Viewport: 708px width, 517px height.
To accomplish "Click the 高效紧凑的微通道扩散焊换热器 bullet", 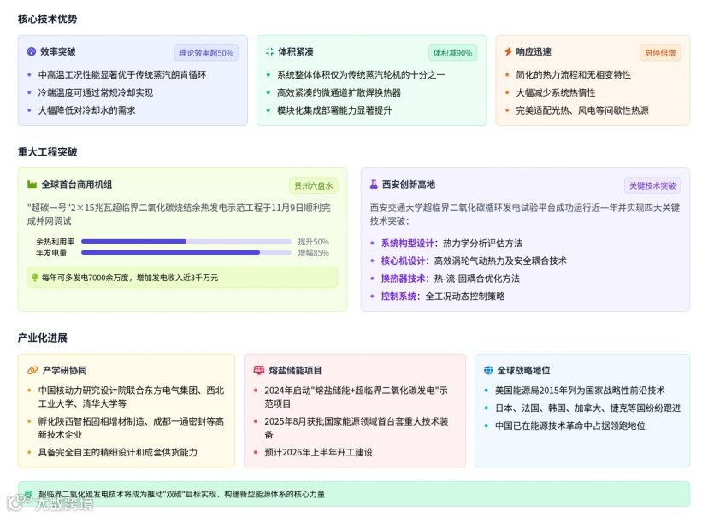I will point(339,92).
